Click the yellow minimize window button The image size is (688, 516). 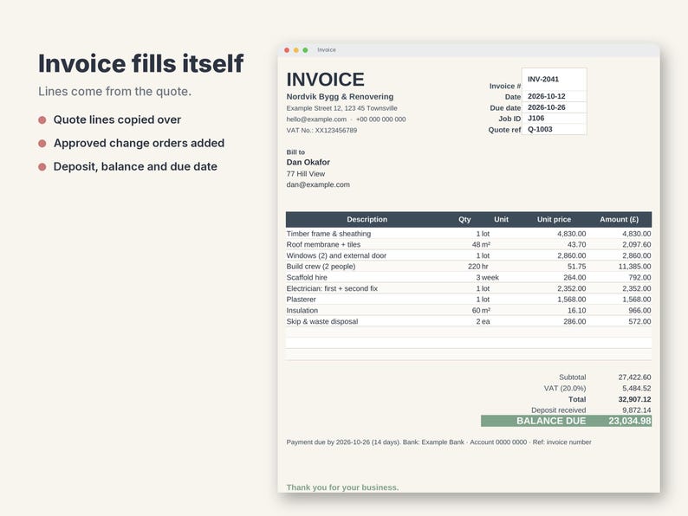pos(296,50)
